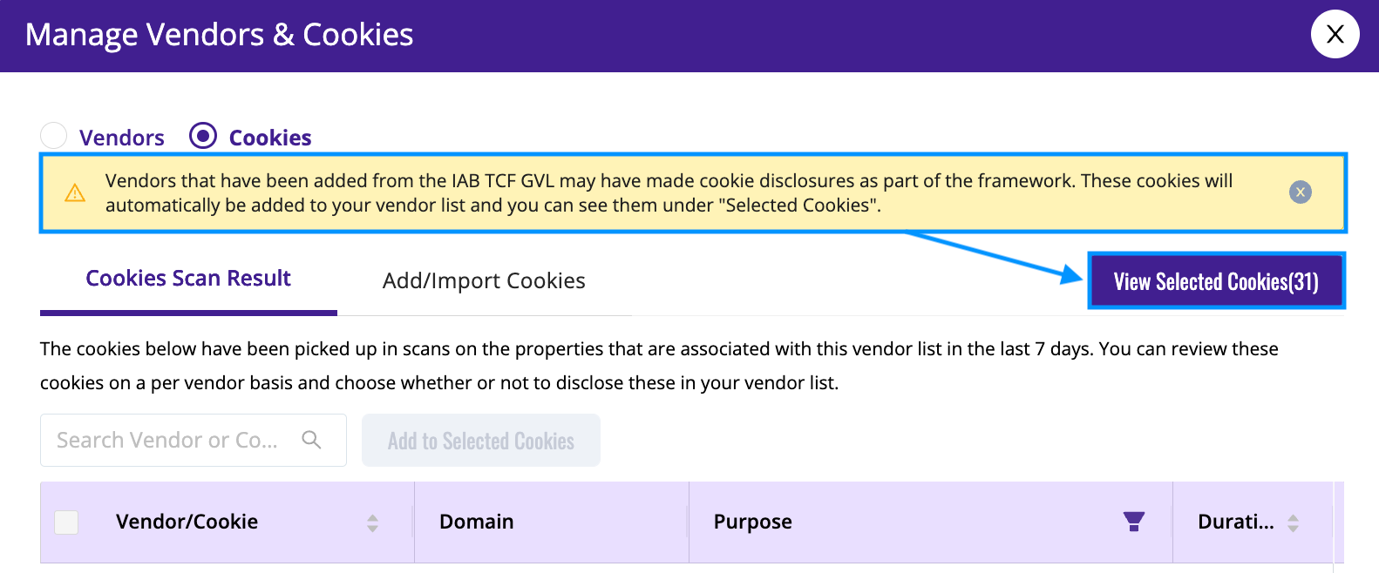This screenshot has height=573, width=1379.
Task: Click the Domain column header
Action: (x=476, y=522)
